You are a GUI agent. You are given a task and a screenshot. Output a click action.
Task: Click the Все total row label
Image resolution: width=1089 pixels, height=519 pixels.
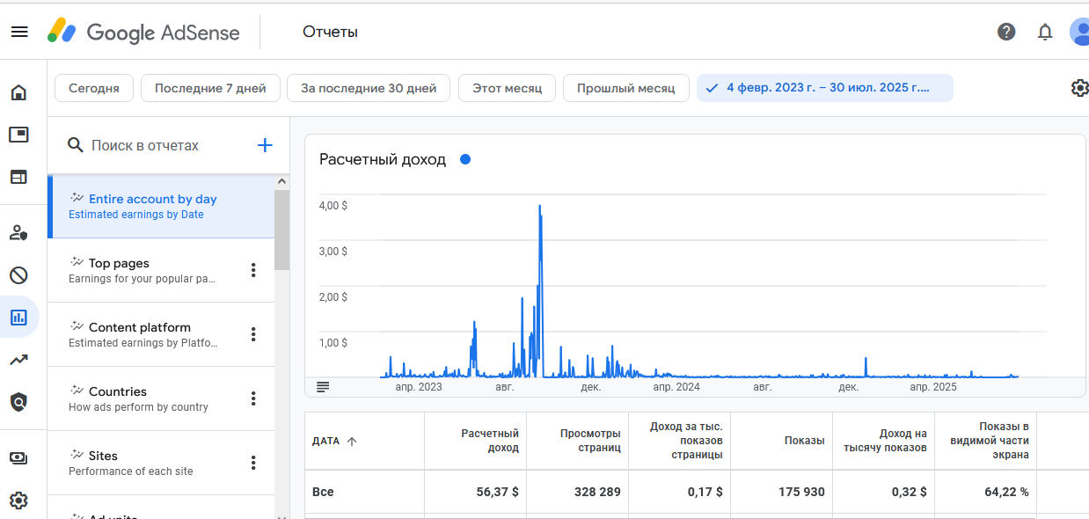pos(323,492)
